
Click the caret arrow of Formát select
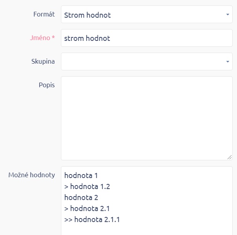[x=228, y=15]
